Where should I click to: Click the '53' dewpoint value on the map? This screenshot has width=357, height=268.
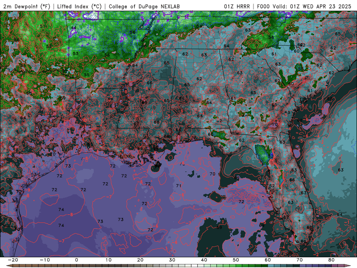(75, 54)
